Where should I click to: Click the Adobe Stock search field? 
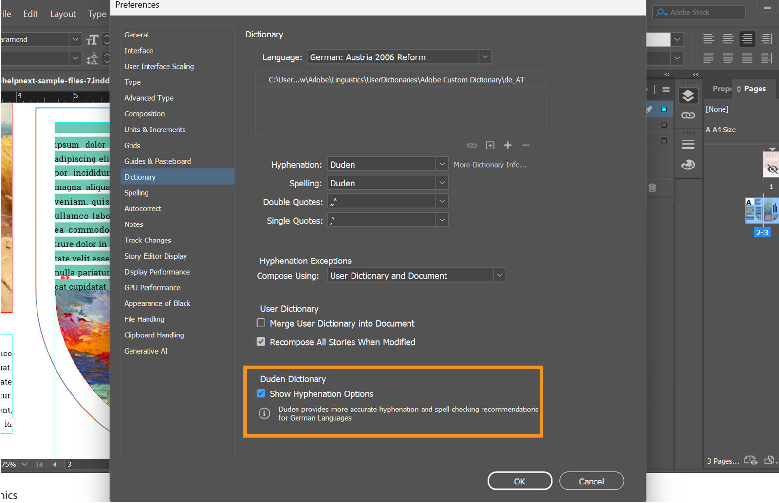point(699,12)
